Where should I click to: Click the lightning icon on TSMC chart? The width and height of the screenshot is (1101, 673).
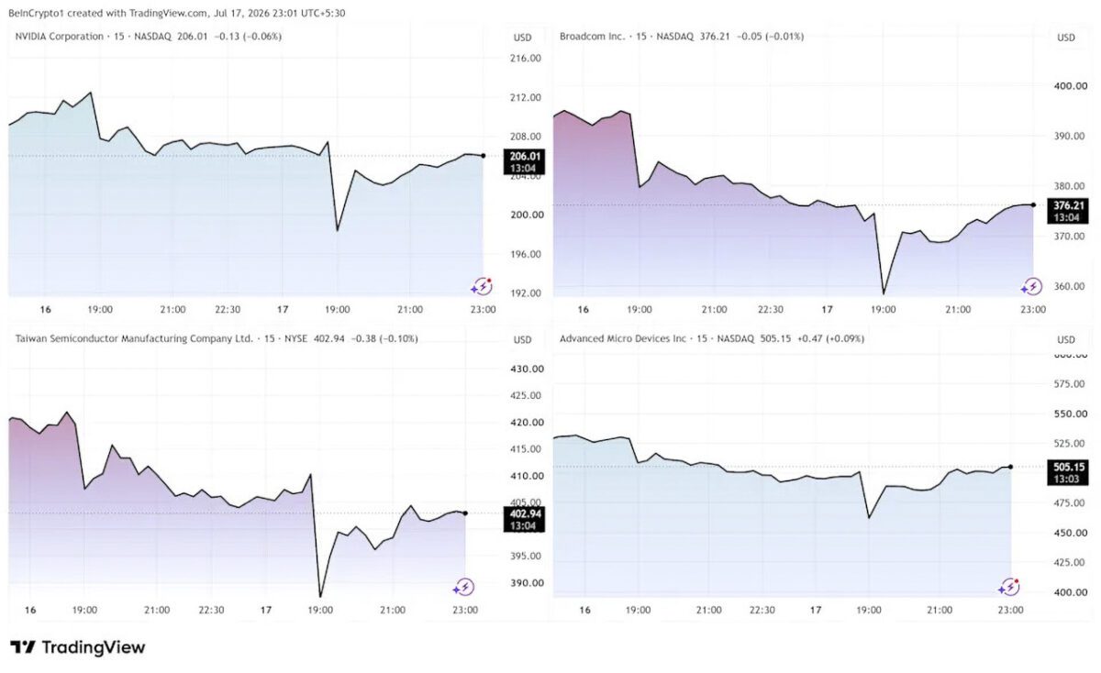[463, 587]
